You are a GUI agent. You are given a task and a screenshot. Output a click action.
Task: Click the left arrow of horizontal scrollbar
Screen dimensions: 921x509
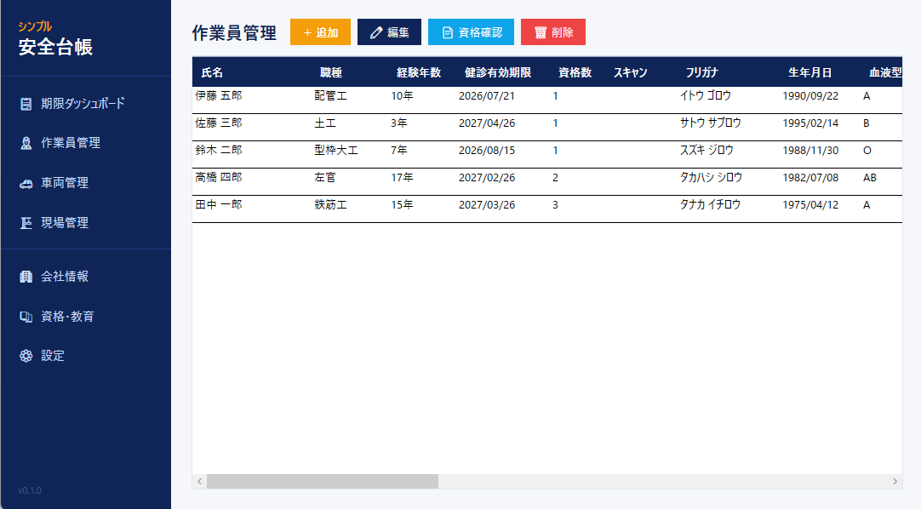pos(200,482)
